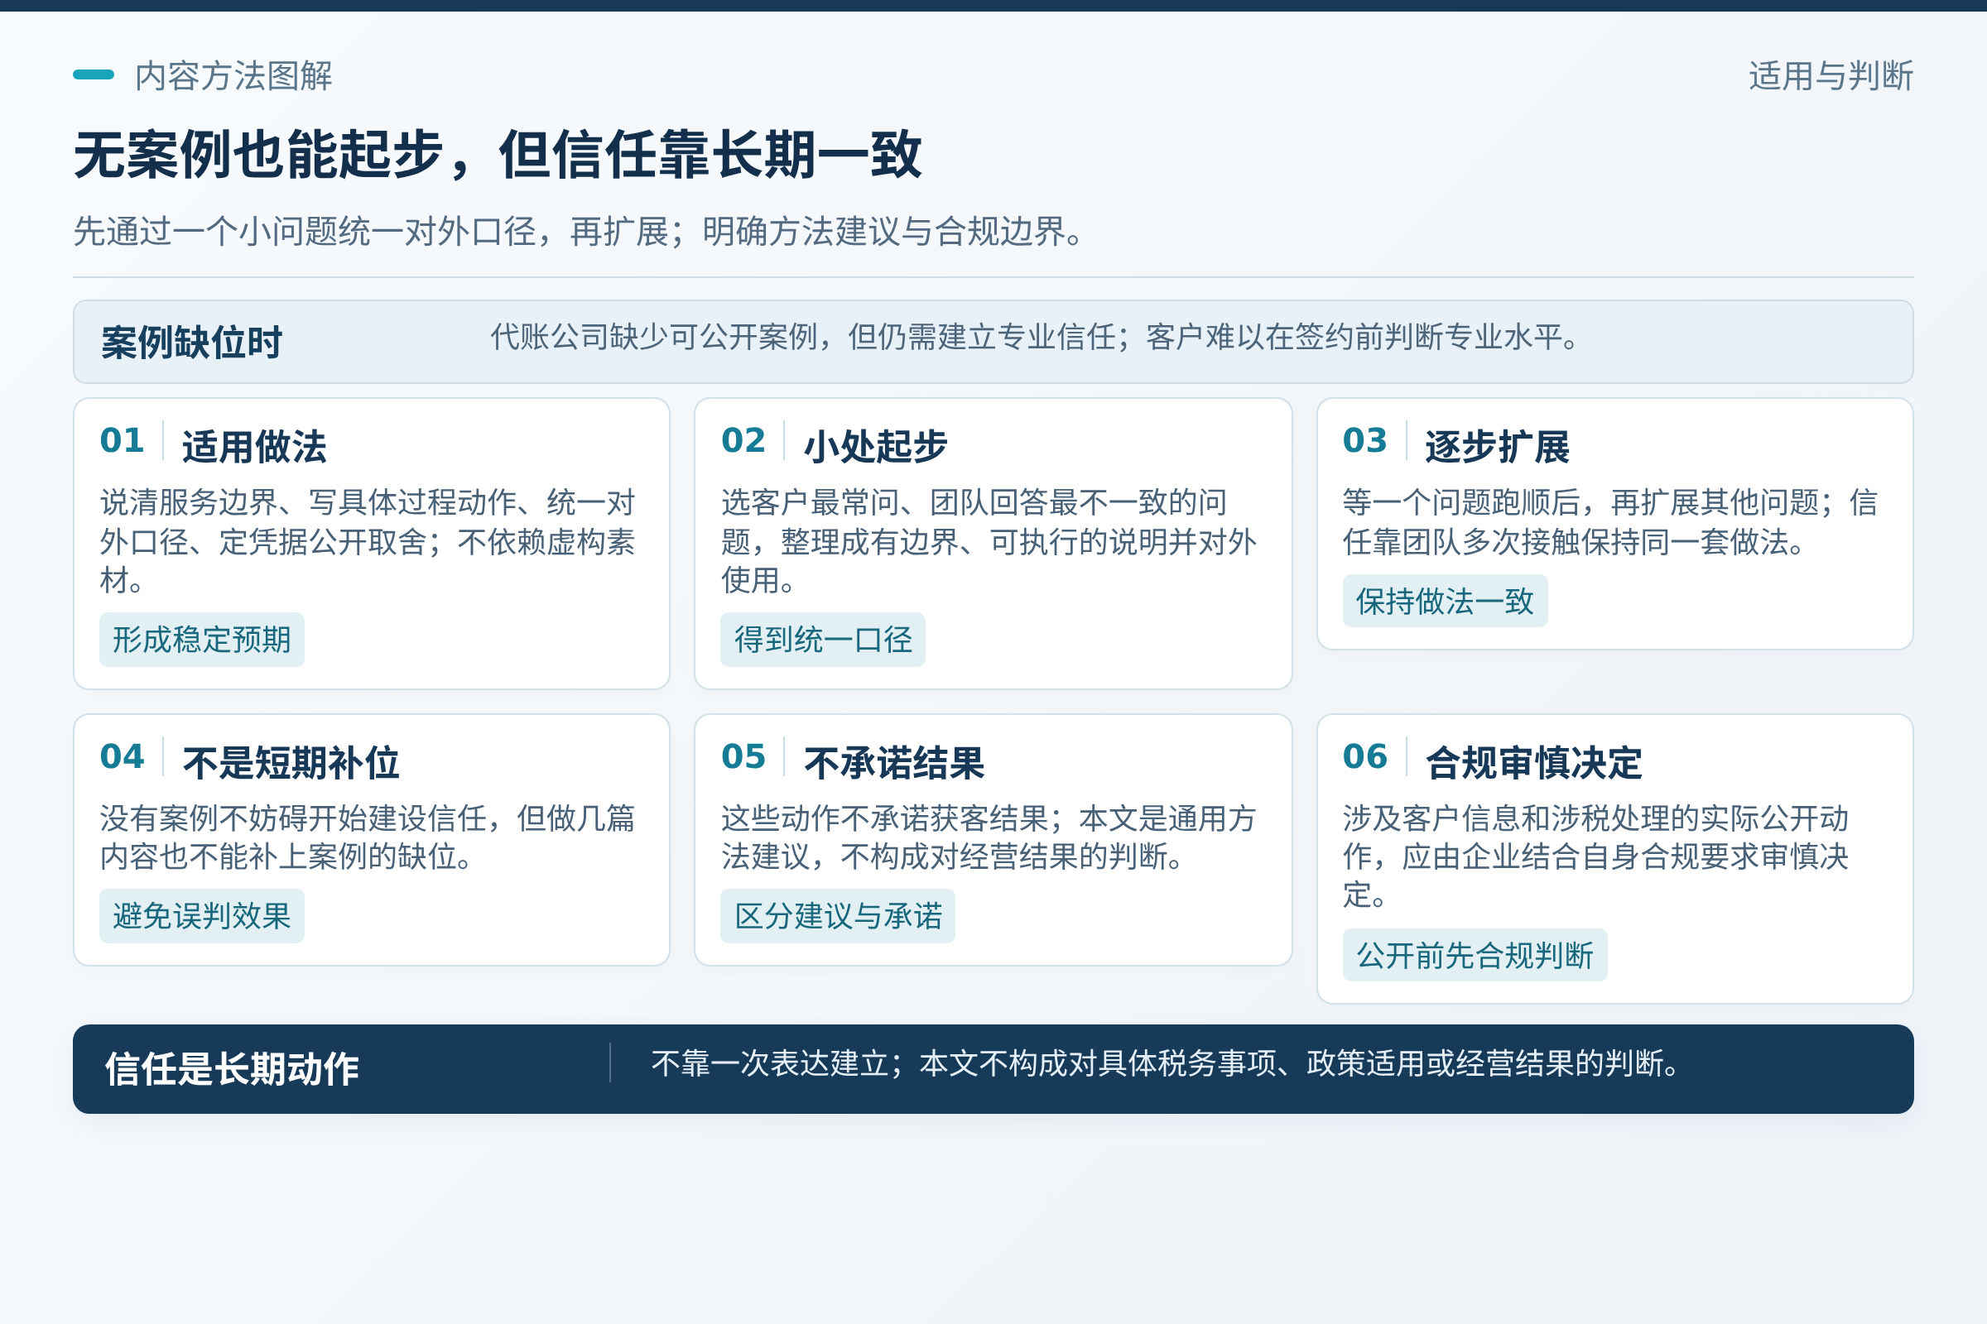Click the 形成稳定预期 tag
Viewport: 1987px width, 1324px height.
click(202, 639)
